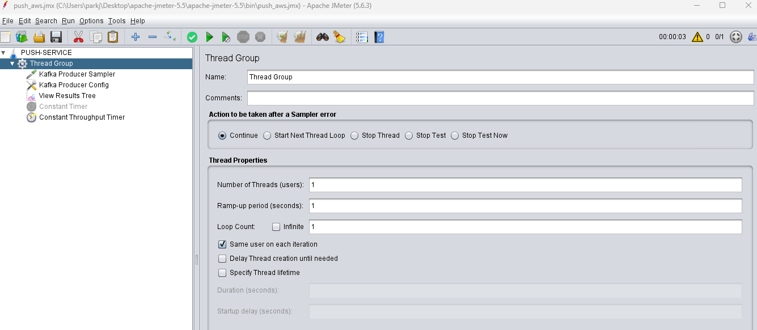This screenshot has height=330, width=757.
Task: Open the Edit menu
Action: coord(24,21)
